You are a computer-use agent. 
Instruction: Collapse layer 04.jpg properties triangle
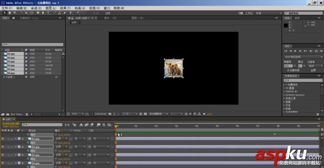coord(16,147)
